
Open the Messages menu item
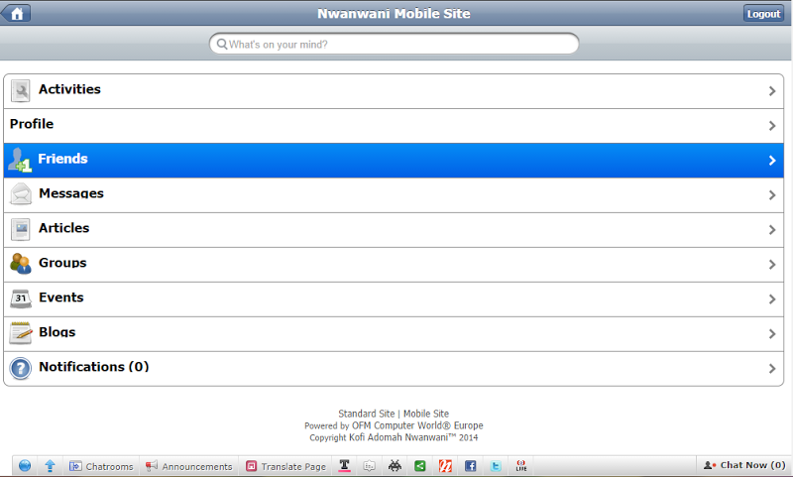click(394, 195)
